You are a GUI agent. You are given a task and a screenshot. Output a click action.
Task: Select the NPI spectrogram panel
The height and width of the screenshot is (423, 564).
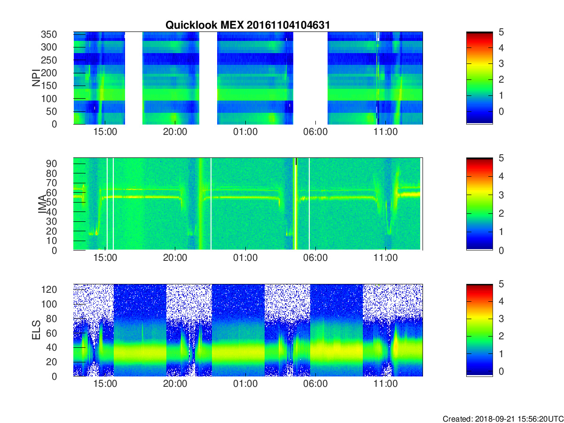coord(248,78)
